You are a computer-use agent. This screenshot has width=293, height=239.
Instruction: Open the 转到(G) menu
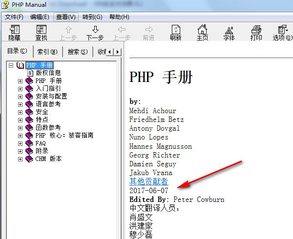pos(92,17)
